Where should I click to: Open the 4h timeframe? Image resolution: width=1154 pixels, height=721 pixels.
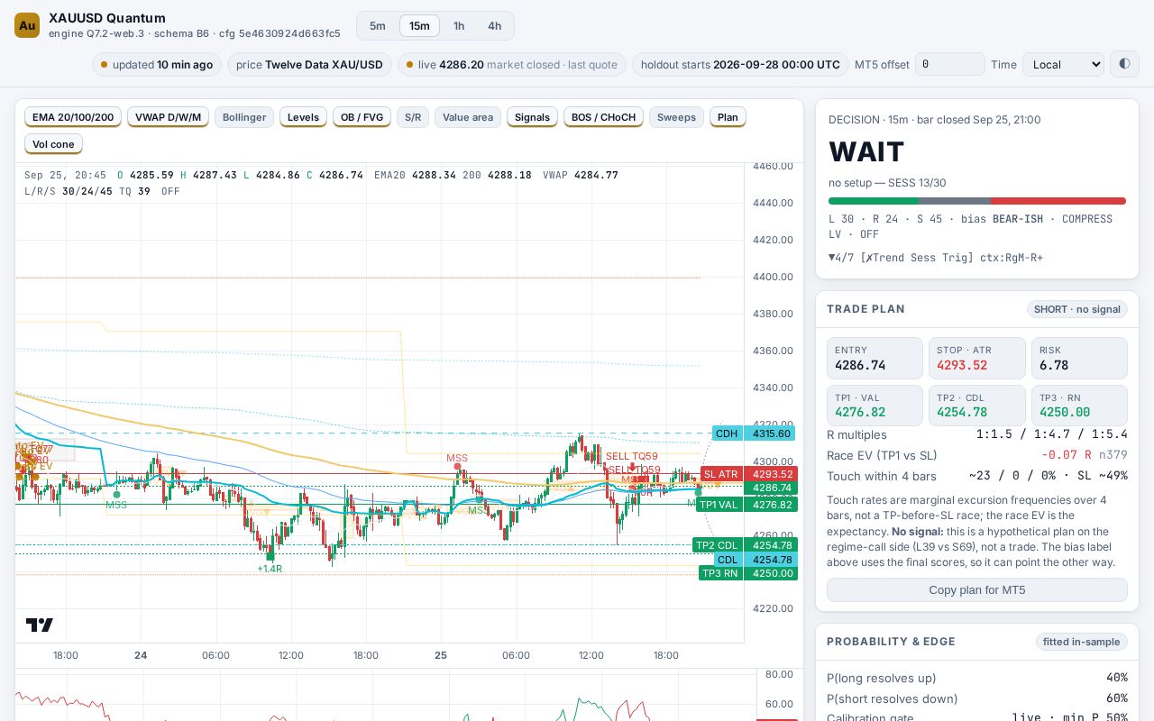coord(495,25)
